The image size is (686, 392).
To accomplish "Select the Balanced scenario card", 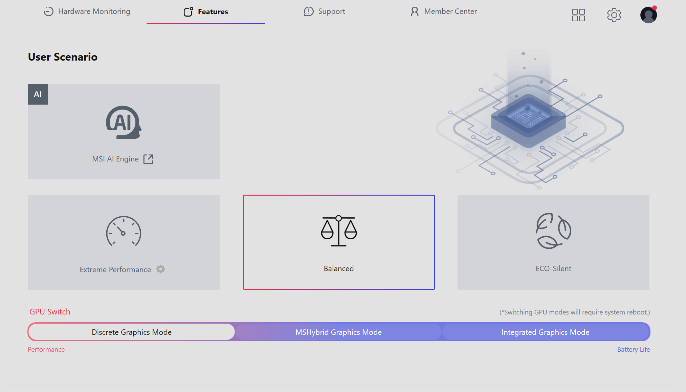I will coord(339,242).
